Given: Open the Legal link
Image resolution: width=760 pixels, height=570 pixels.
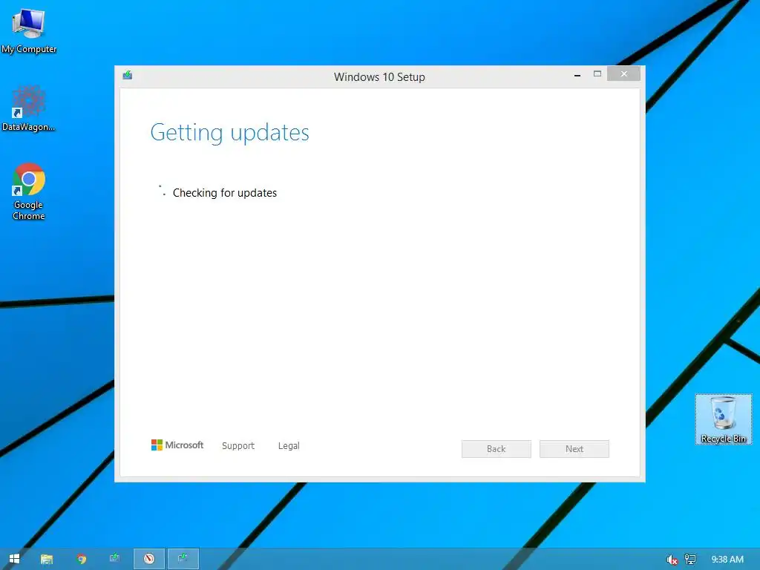Looking at the screenshot, I should pyautogui.click(x=289, y=446).
